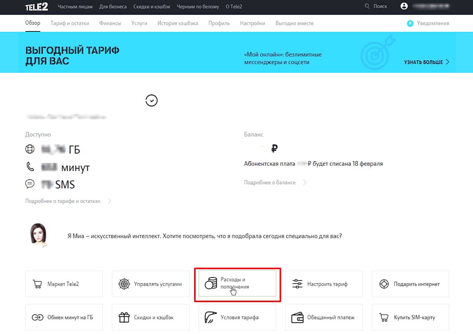Image resolution: width=473 pixels, height=334 pixels.
Task: Open the УЗНАТЬ БОЛЬШЕ banner arrow
Action: pyautogui.click(x=447, y=62)
